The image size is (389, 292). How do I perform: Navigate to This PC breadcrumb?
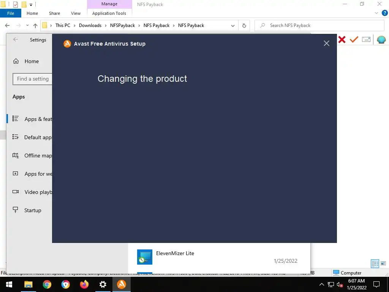[63, 25]
